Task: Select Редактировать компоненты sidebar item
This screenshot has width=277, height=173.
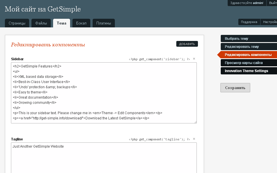Action: (248, 55)
